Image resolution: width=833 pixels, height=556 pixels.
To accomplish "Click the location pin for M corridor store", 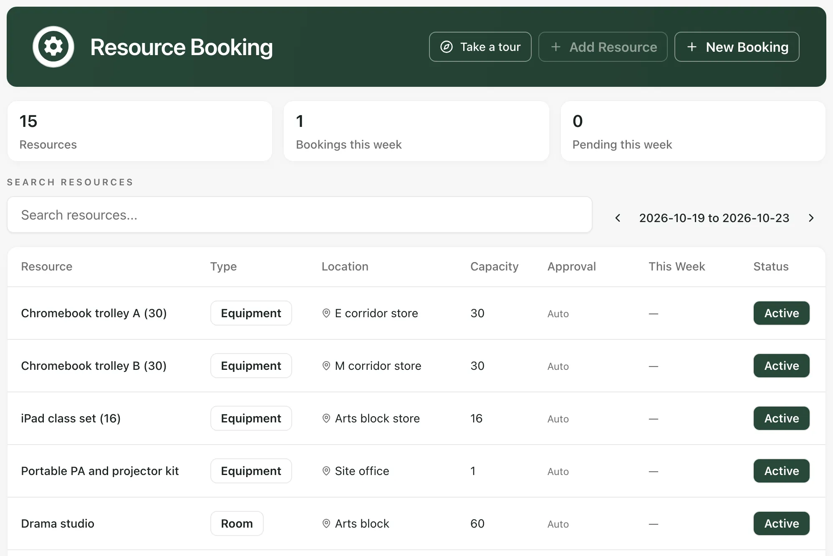I will 326,366.
